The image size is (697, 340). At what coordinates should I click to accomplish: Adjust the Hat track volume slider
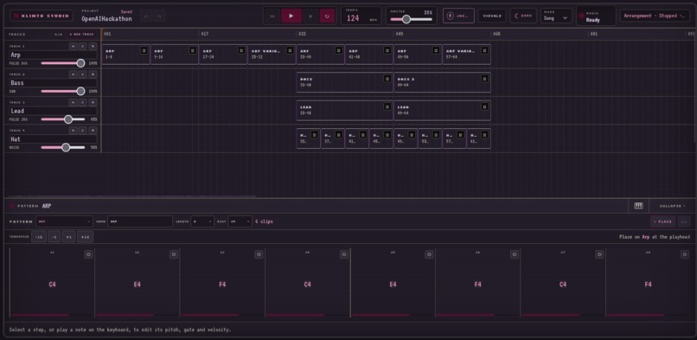(x=62, y=147)
